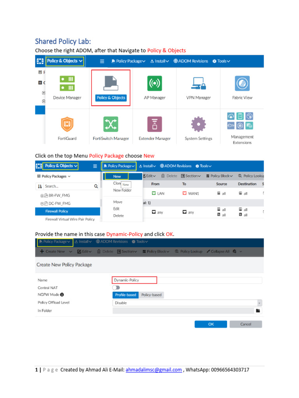
Task: Click the folder browse icon in In Folder row
Action: point(258,311)
